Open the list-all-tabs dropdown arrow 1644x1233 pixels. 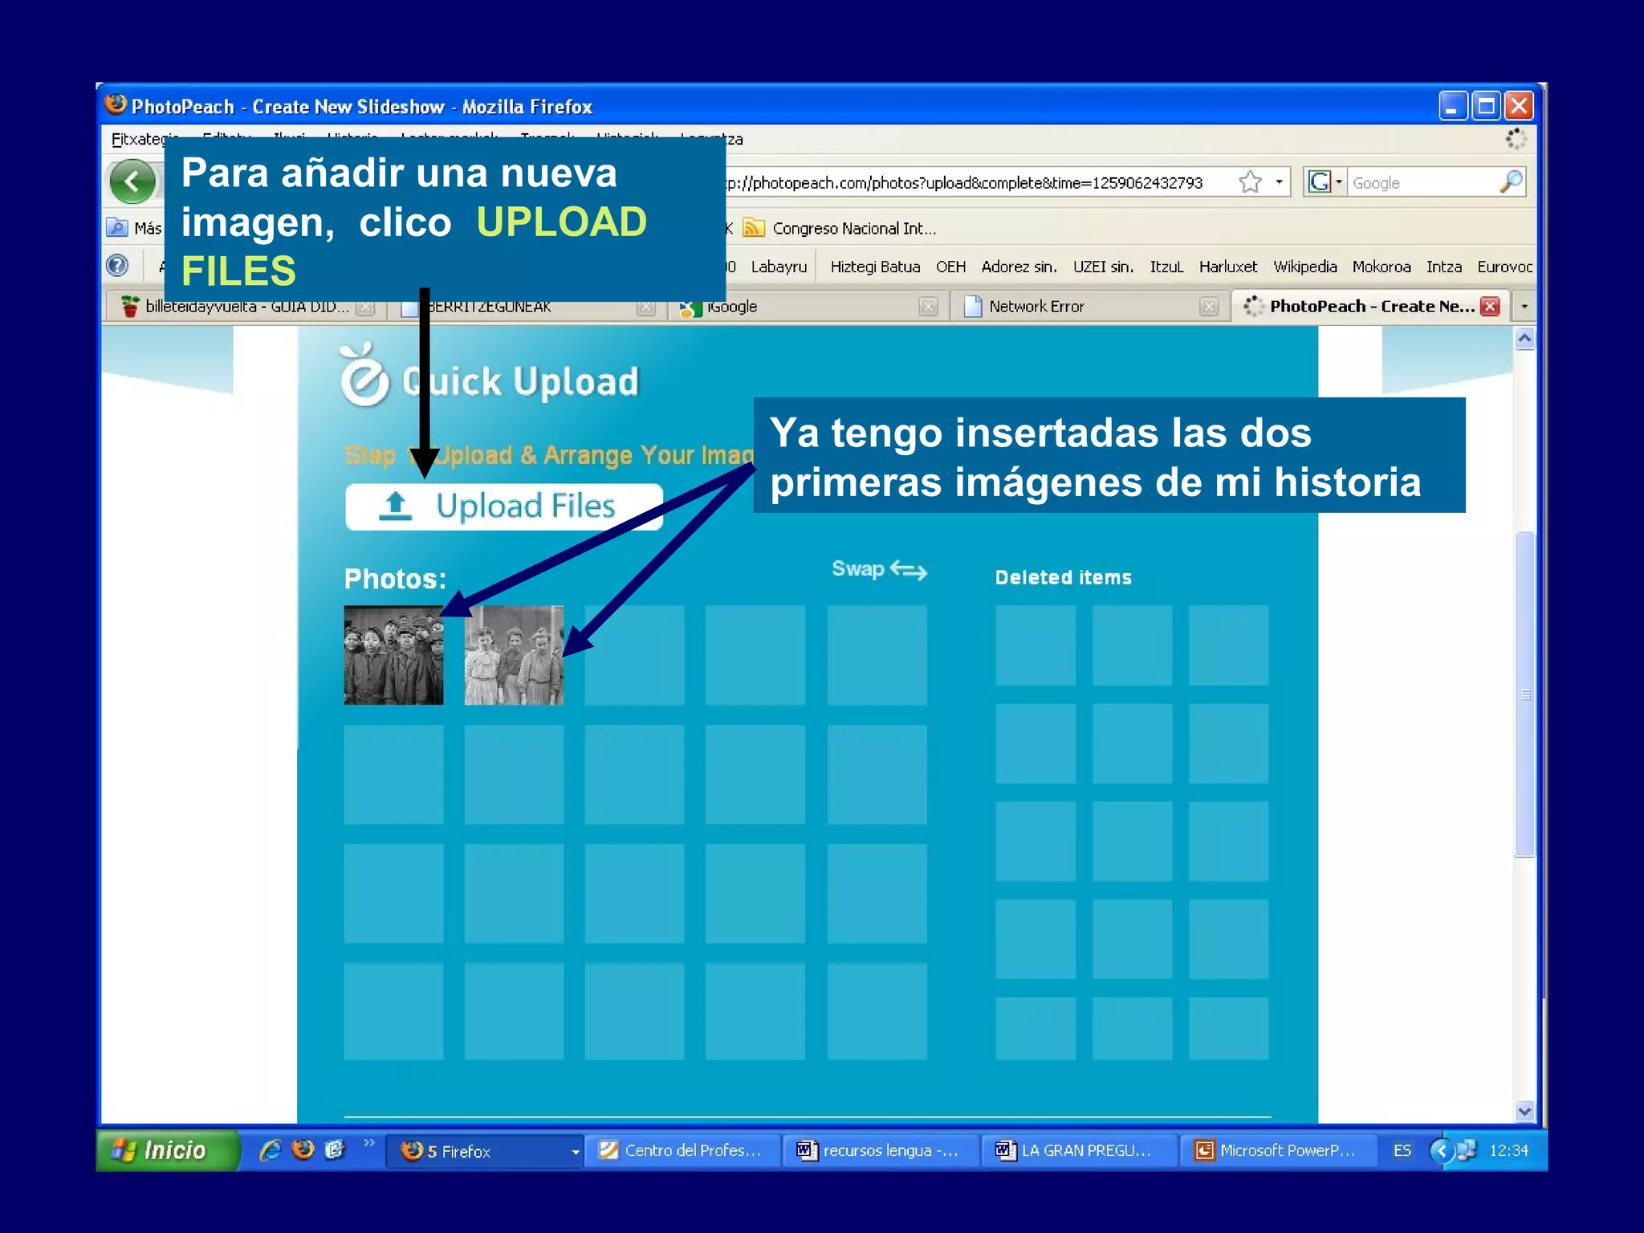(1524, 307)
